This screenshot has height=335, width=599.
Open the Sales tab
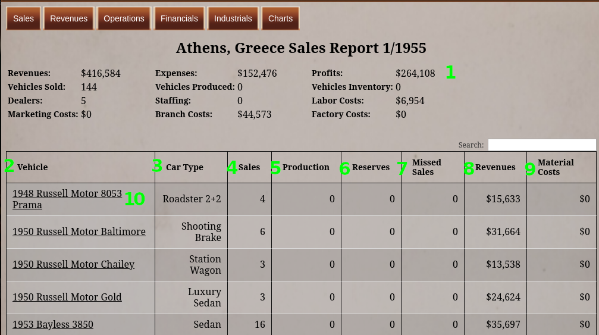[24, 18]
